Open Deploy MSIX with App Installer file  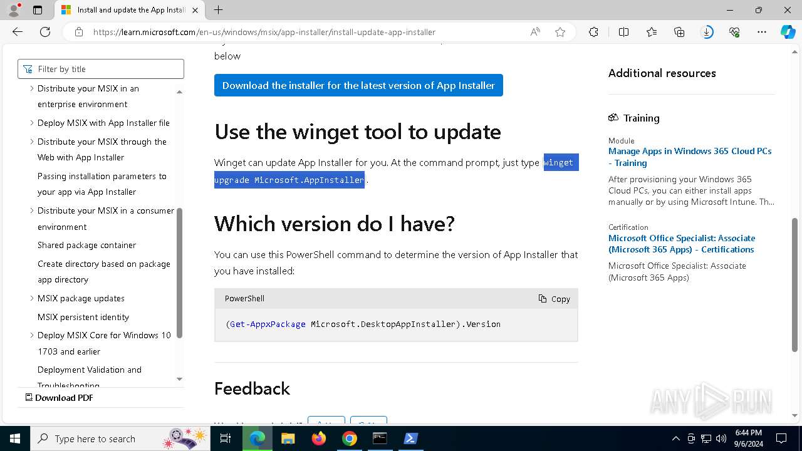pos(103,123)
